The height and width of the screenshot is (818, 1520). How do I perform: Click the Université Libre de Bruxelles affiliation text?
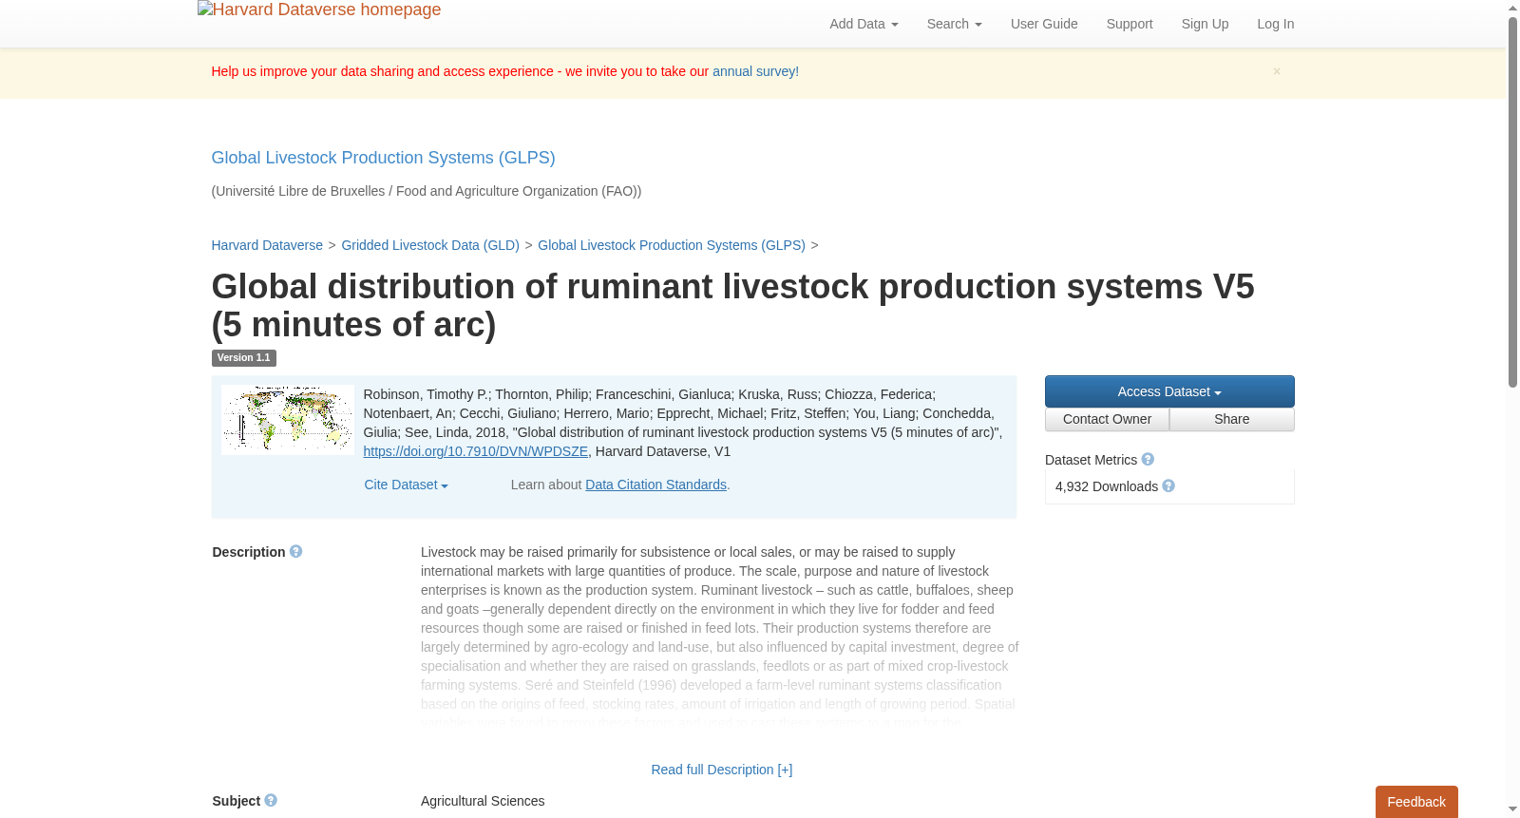427,191
